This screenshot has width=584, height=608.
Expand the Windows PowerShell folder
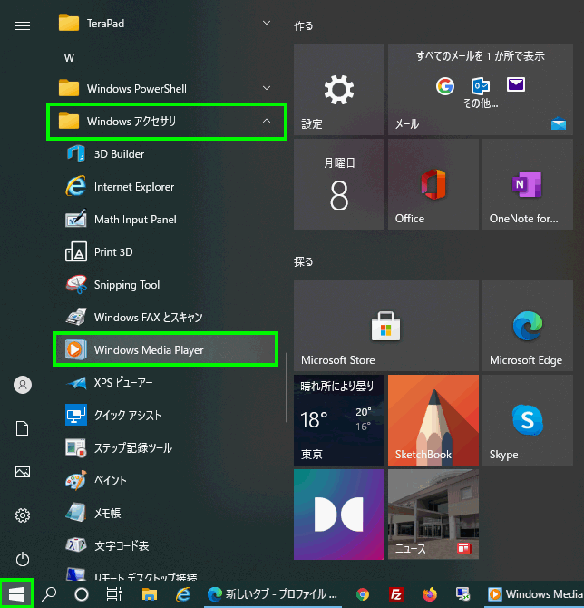165,88
